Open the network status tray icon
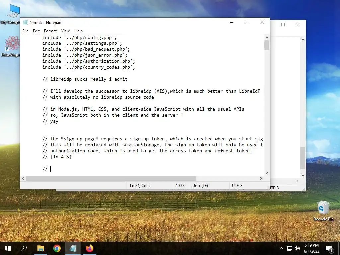The height and width of the screenshot is (255, 340). [x=289, y=248]
